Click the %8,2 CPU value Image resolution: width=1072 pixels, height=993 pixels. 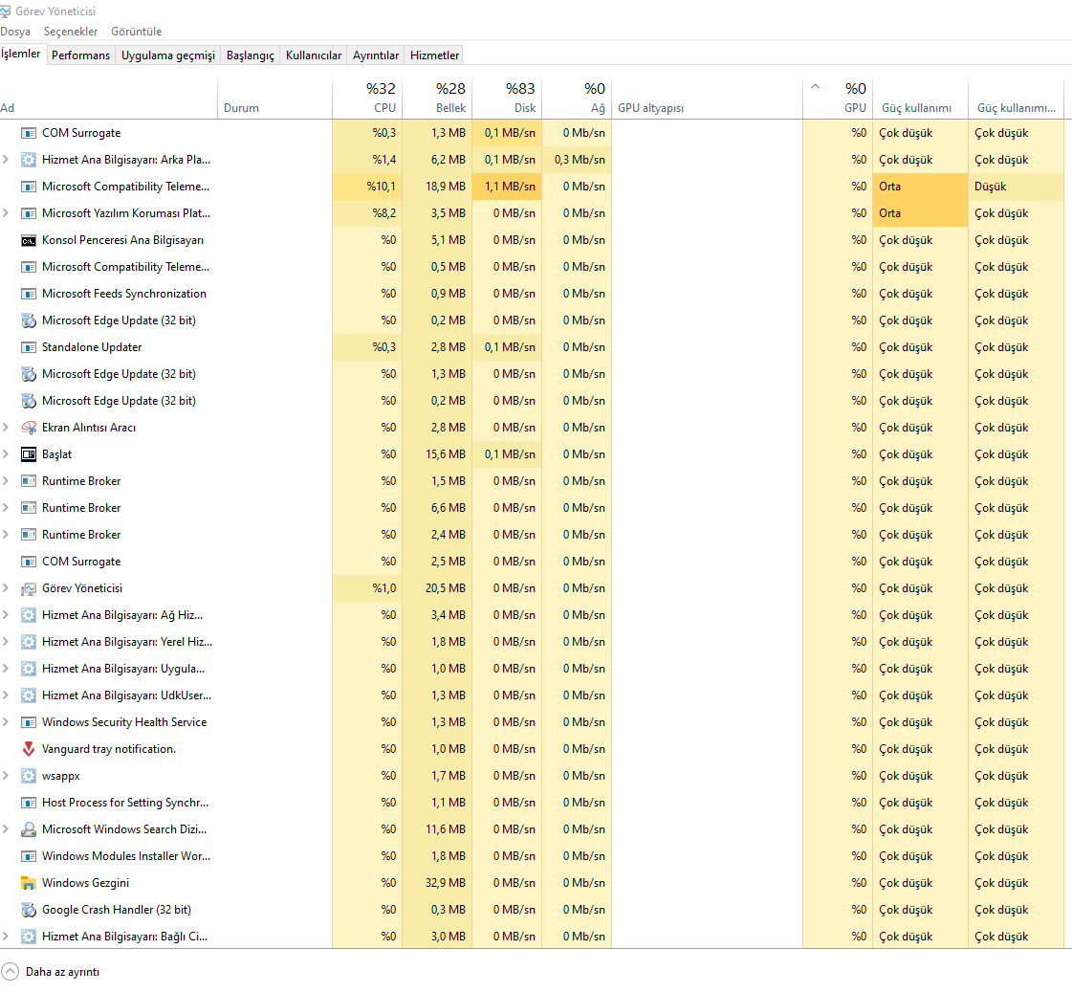384,213
